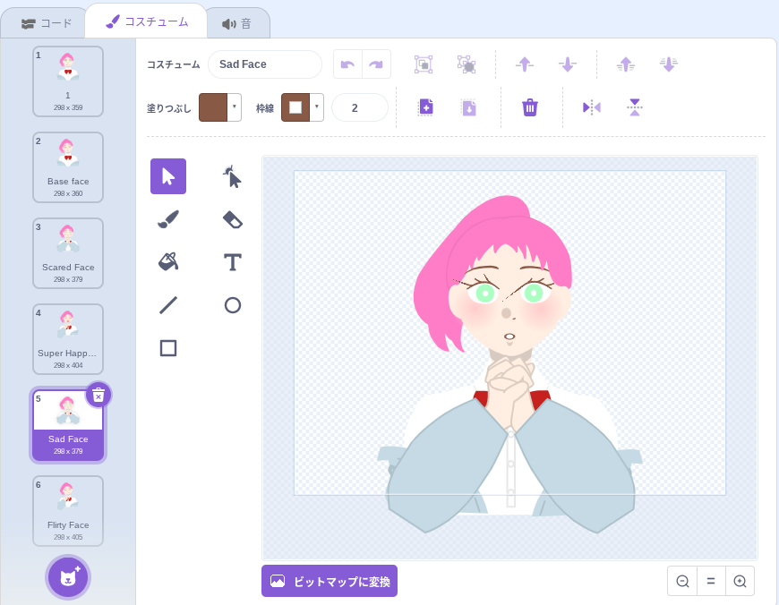Screen dimensions: 779x605
Task: Click ビットマップに変換 button
Action: coord(330,581)
